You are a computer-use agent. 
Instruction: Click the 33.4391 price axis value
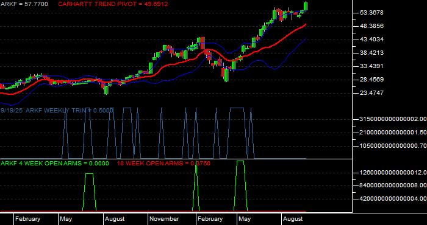pyautogui.click(x=371, y=66)
